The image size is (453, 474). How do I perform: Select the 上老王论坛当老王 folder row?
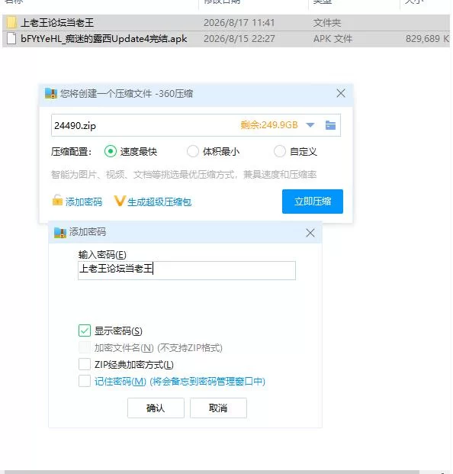click(226, 23)
